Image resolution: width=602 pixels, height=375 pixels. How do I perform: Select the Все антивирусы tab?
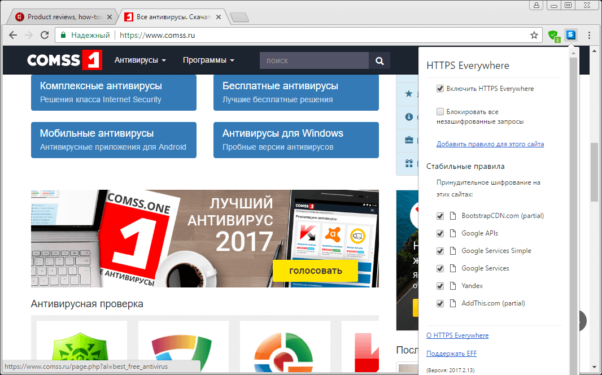[173, 17]
